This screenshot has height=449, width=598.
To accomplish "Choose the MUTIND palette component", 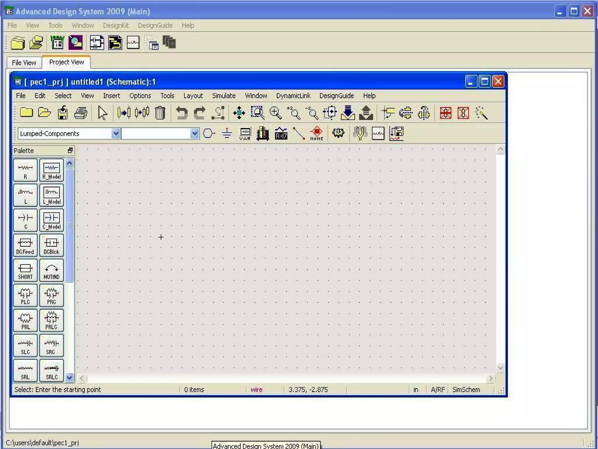I will coord(51,271).
